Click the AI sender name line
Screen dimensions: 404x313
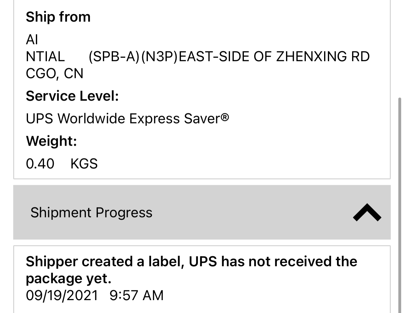[32, 40]
